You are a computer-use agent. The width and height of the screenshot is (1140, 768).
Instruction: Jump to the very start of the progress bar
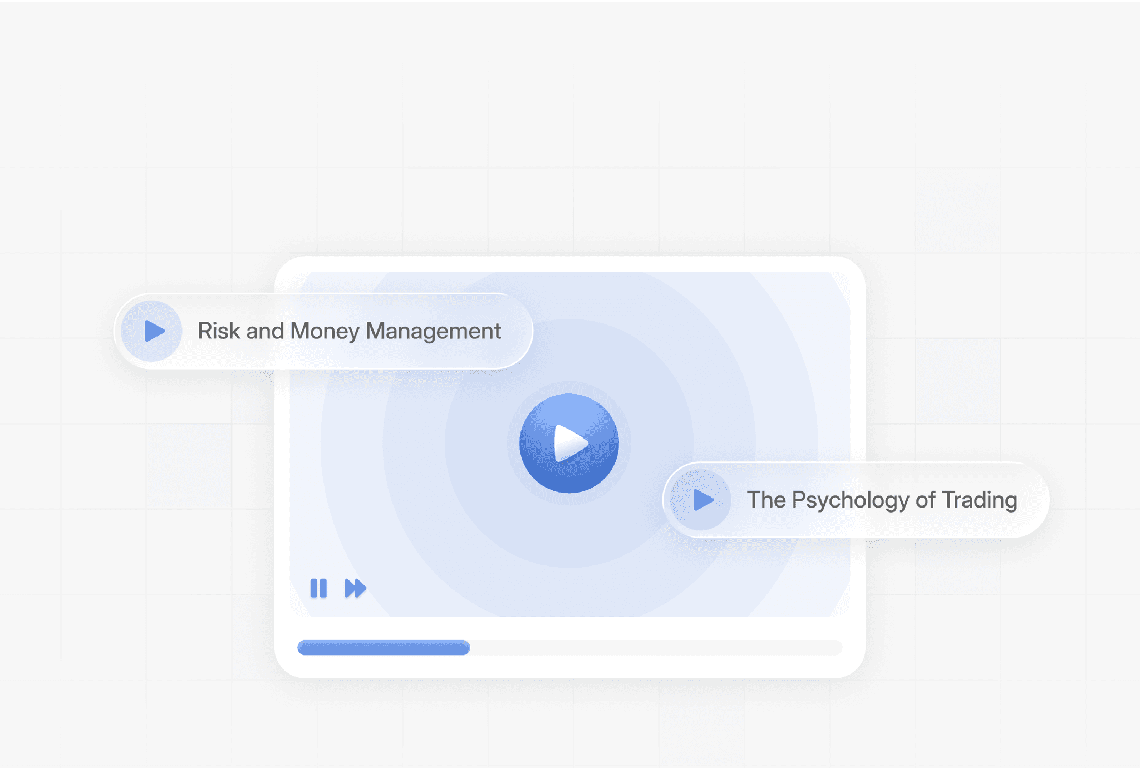click(302, 647)
